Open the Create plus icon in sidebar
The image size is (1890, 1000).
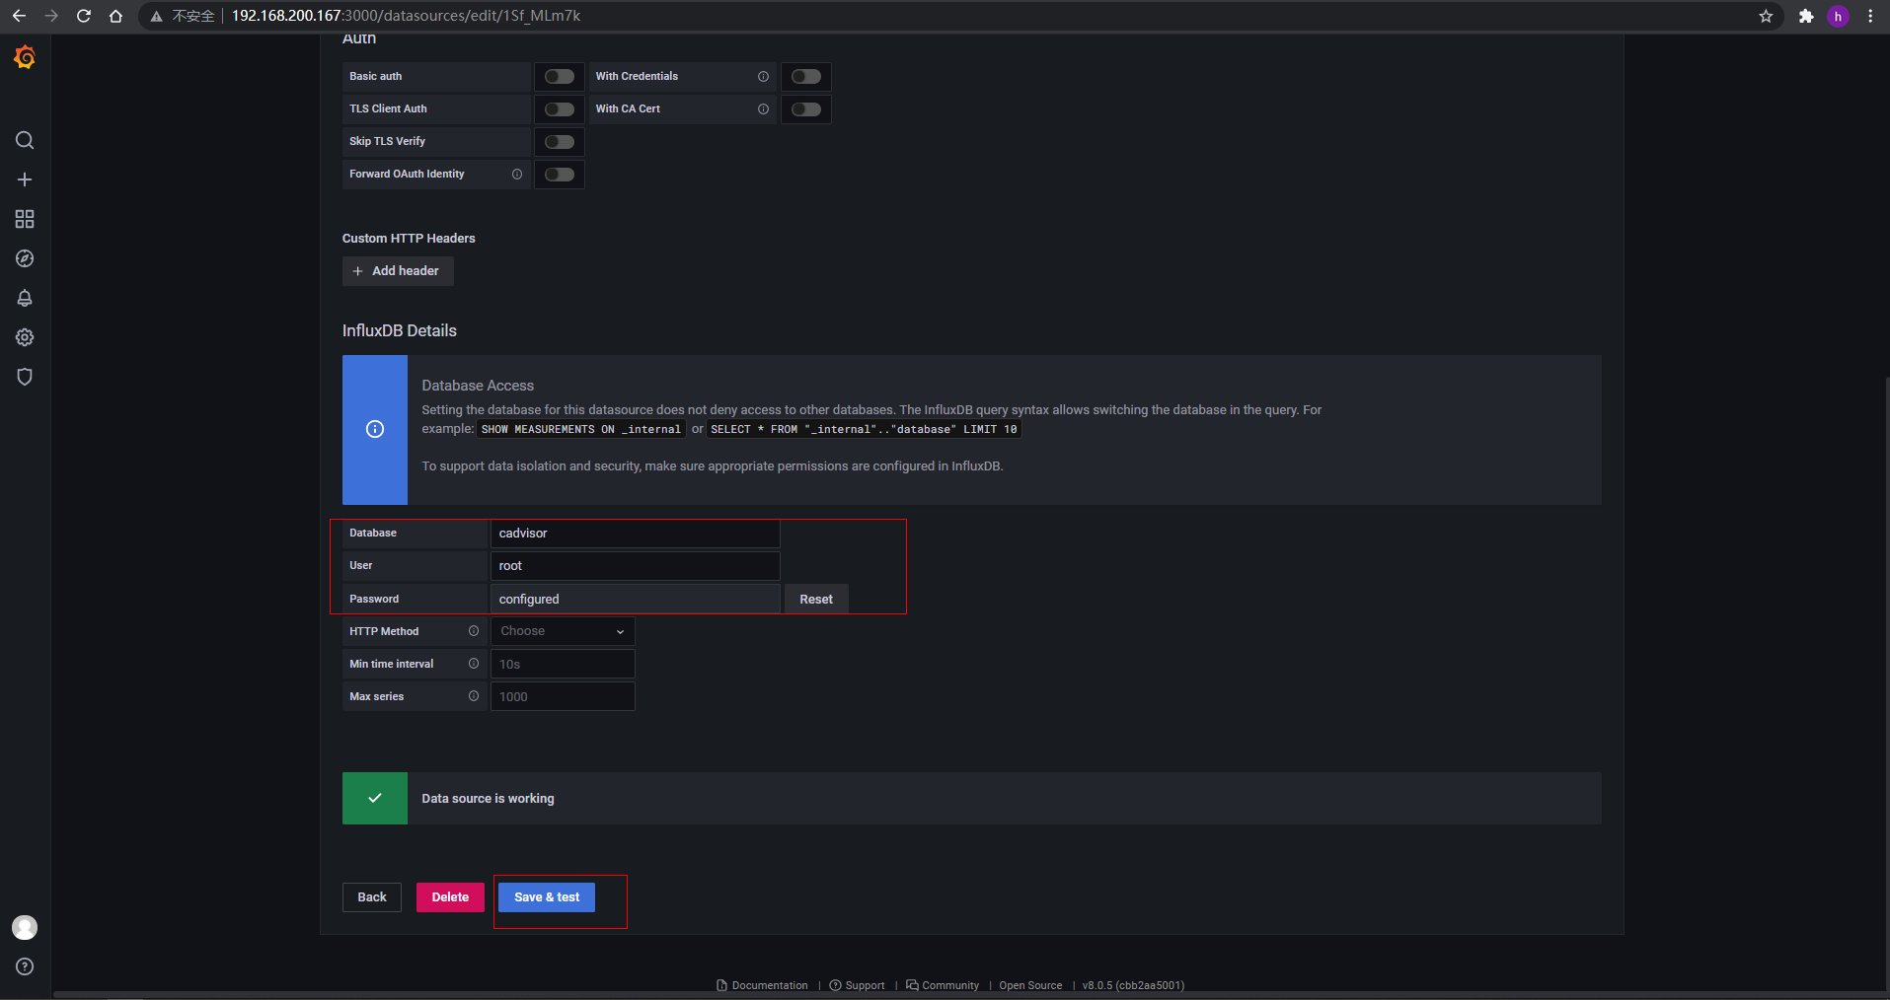point(25,179)
